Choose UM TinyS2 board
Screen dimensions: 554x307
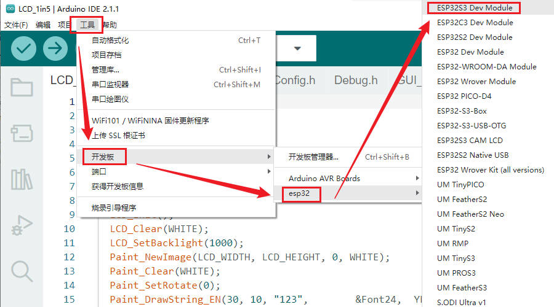point(488,229)
